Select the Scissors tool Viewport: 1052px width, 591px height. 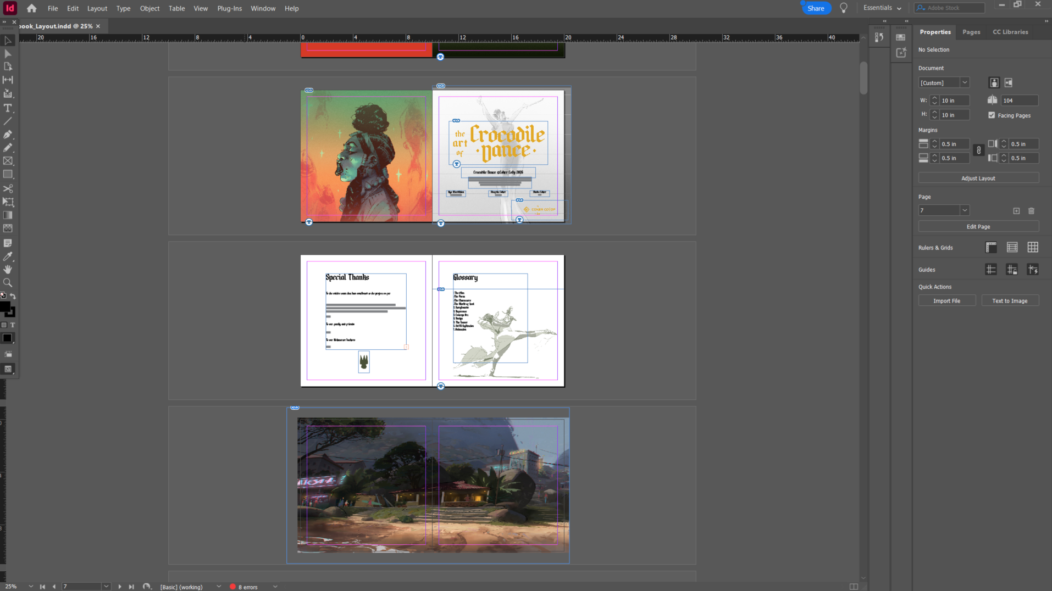[8, 188]
